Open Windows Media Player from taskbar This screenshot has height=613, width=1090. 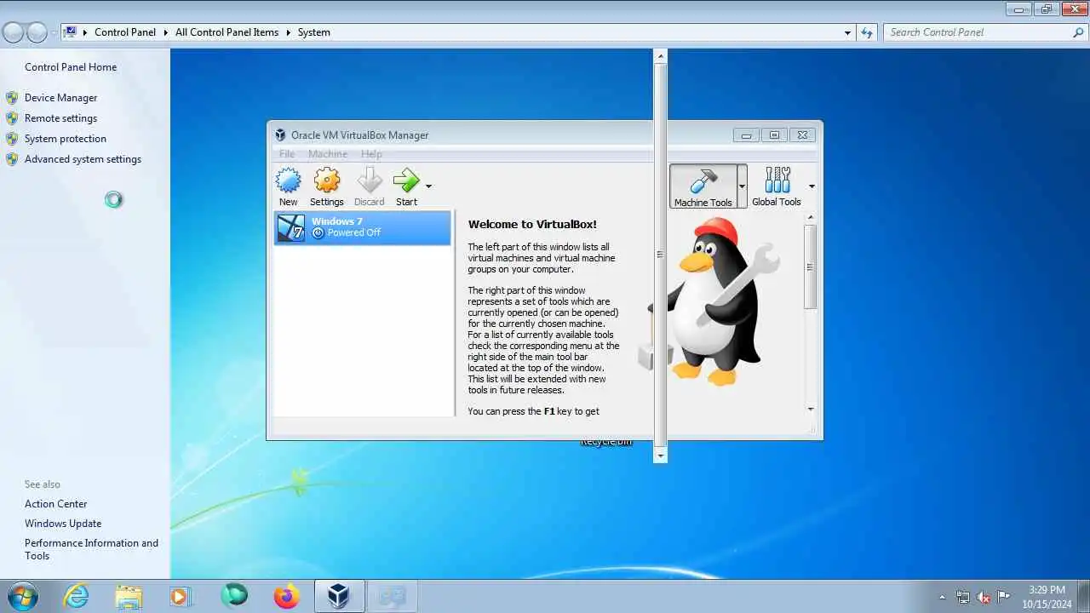point(181,596)
